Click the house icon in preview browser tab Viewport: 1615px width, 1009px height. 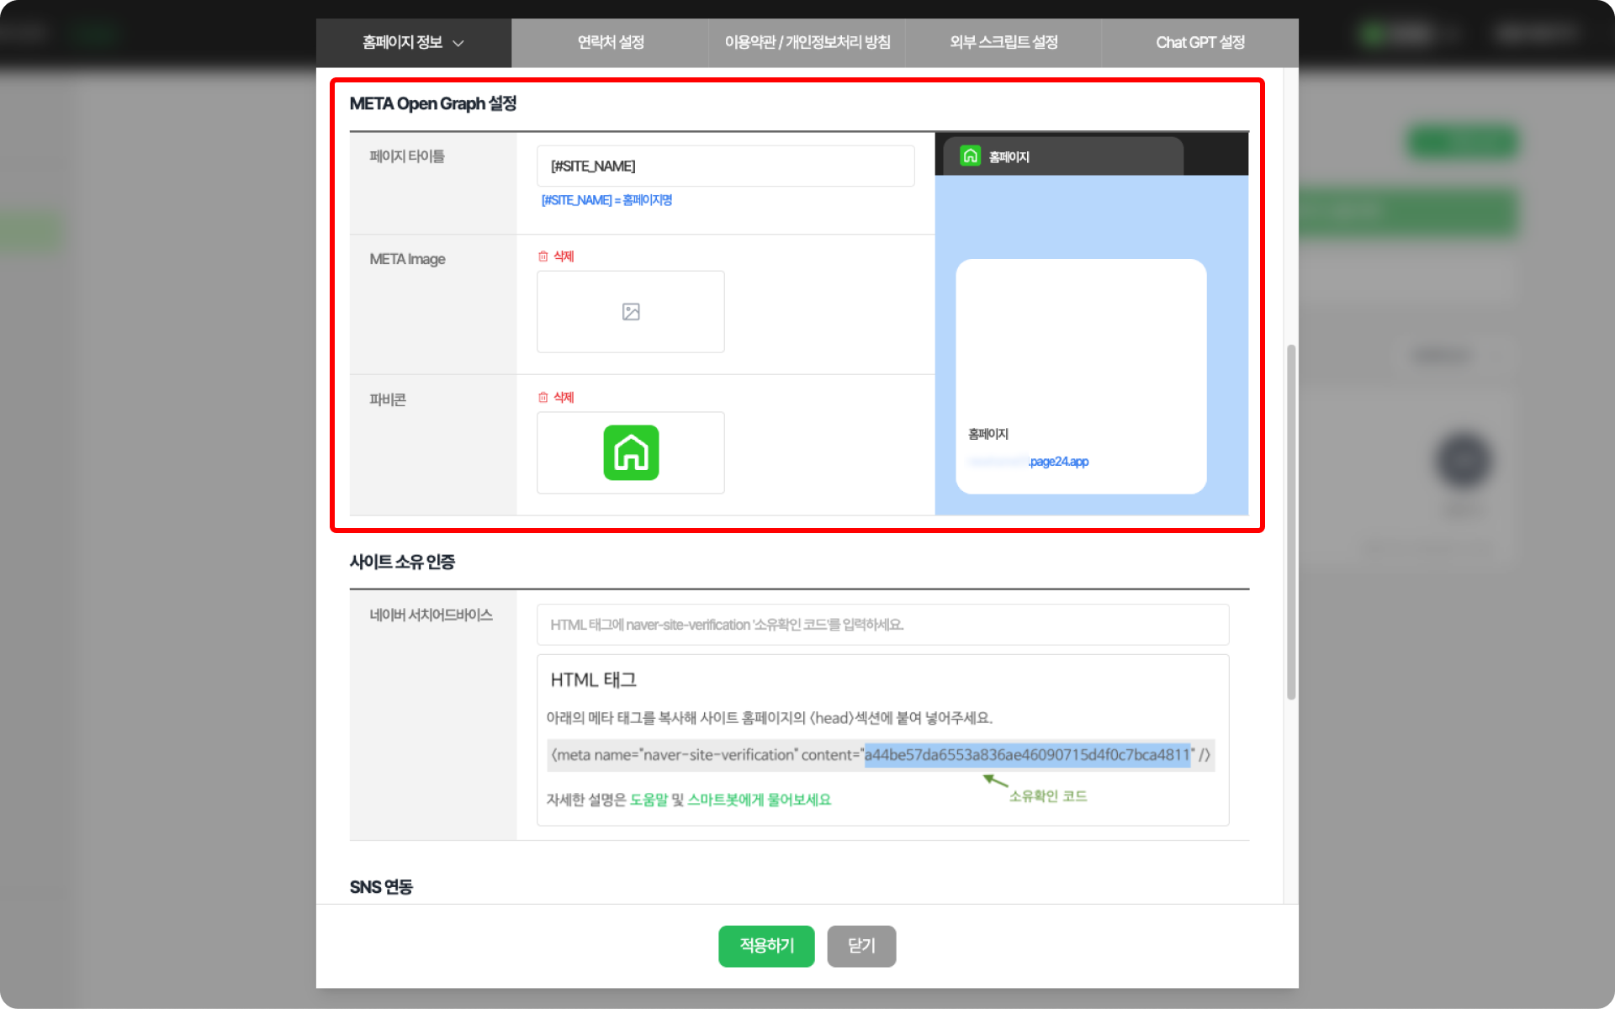tap(970, 156)
